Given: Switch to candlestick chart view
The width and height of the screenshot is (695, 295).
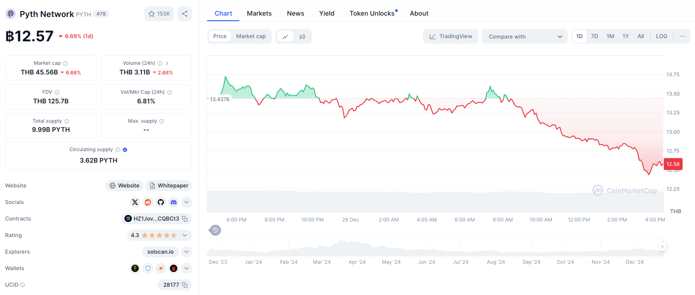Looking at the screenshot, I should (302, 36).
